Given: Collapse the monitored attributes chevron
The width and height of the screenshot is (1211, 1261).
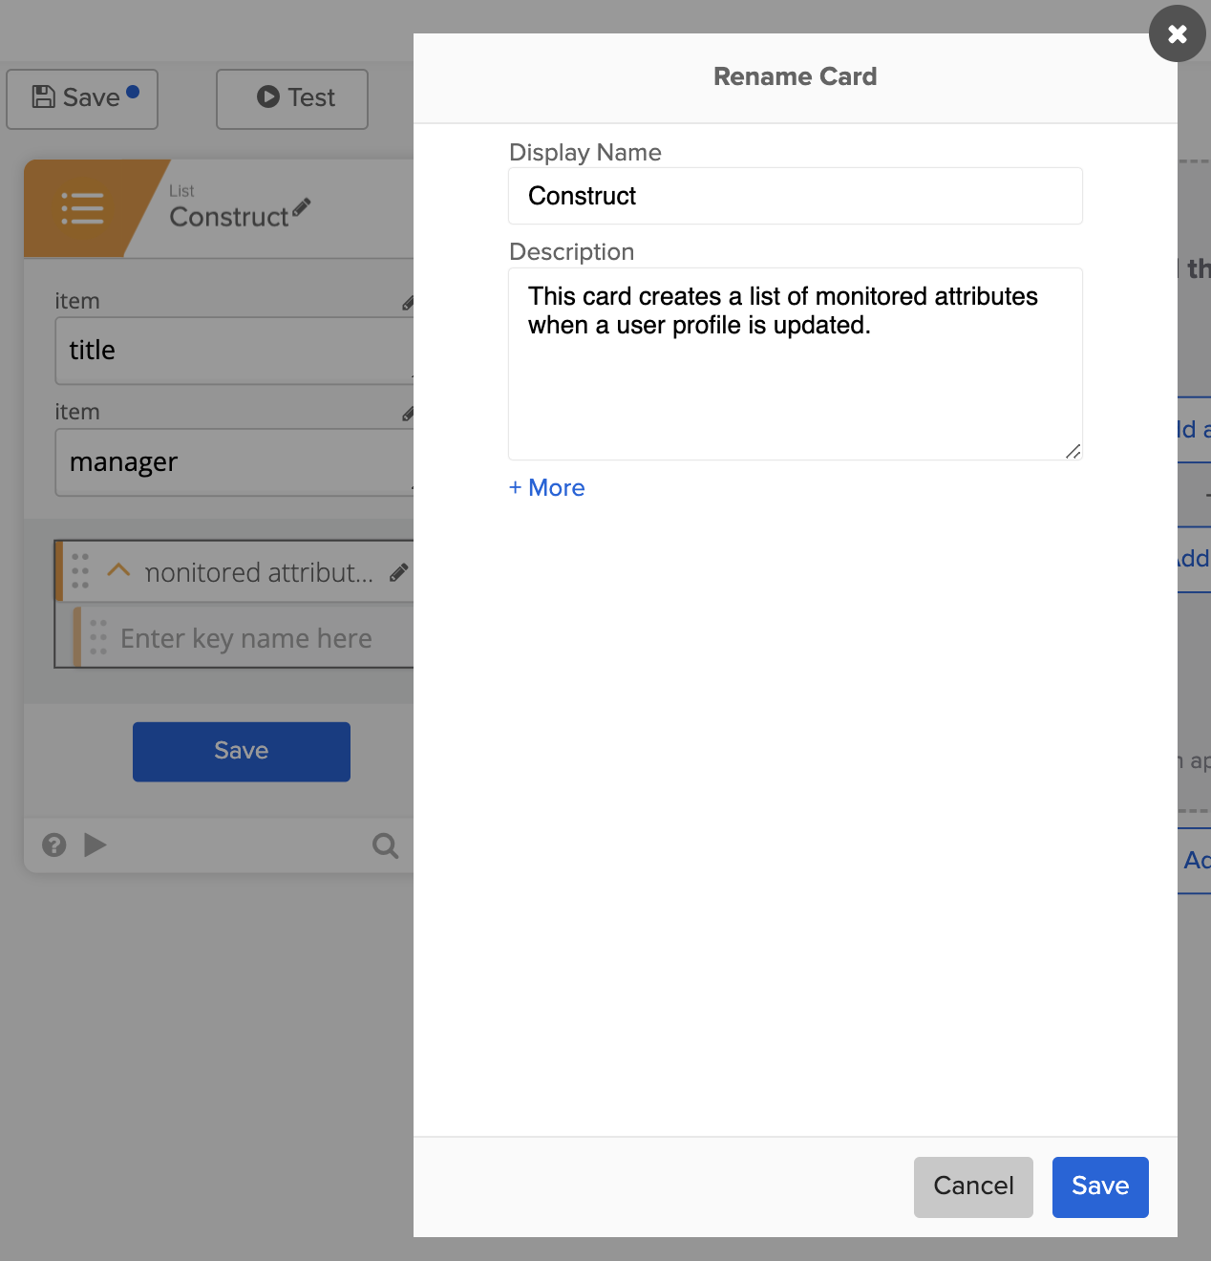Looking at the screenshot, I should (x=118, y=570).
